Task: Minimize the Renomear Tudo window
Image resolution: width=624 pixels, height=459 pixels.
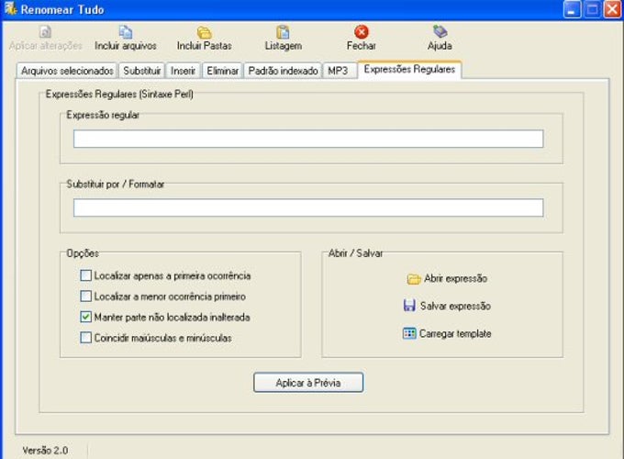Action: tap(572, 9)
